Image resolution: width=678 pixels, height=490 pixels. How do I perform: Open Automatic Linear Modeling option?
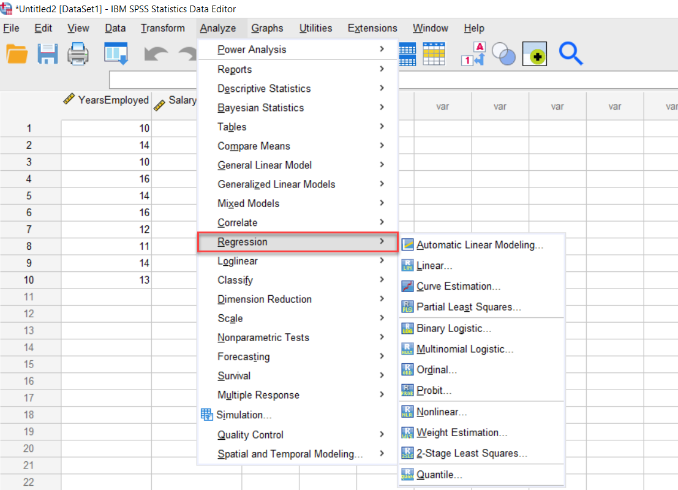tap(481, 245)
